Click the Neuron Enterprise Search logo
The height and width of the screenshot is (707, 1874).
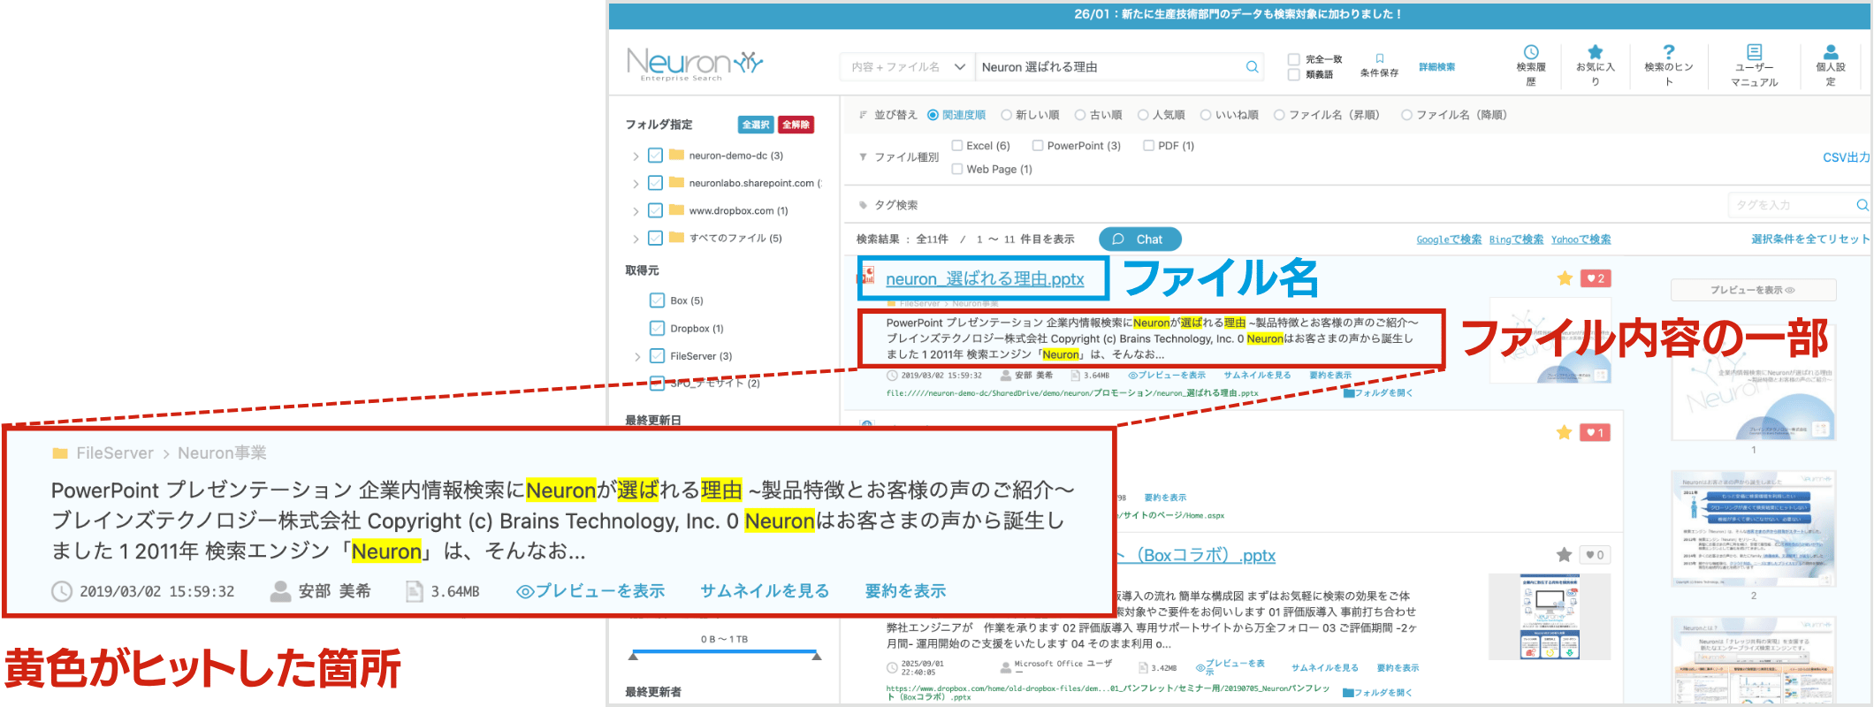[x=694, y=65]
